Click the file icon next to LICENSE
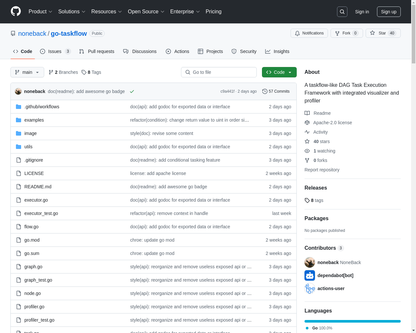416x333 pixels. coord(19,173)
